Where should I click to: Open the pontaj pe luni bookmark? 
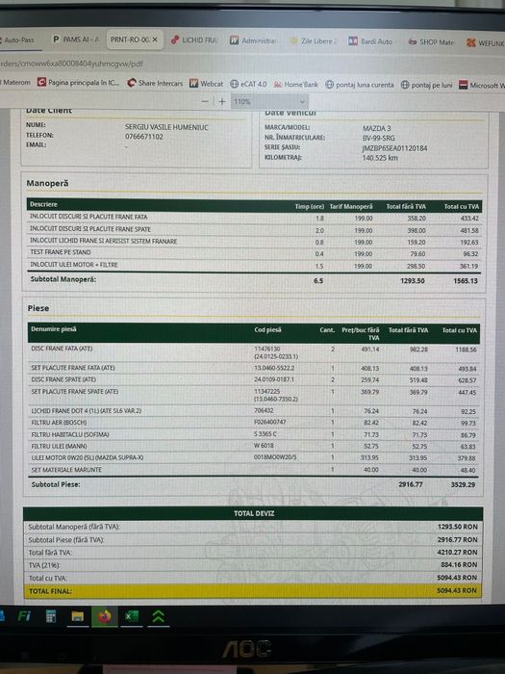426,85
